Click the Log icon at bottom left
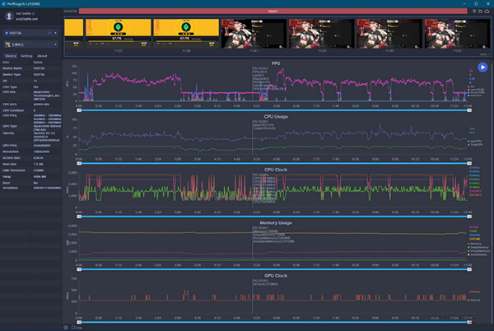Image resolution: width=494 pixels, height=331 pixels. (x=68, y=327)
